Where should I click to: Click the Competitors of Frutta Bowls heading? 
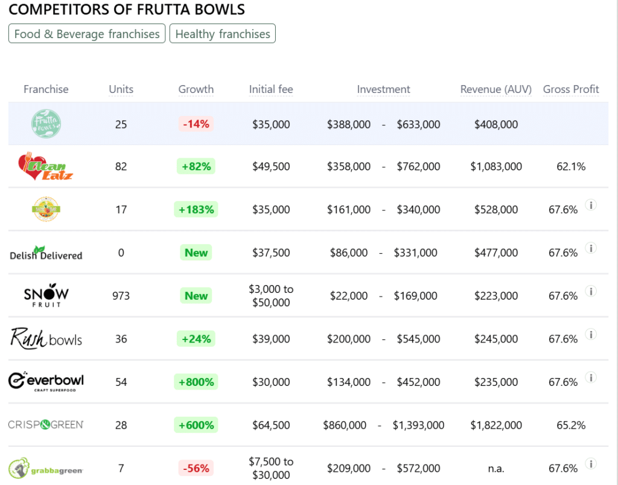point(127,10)
